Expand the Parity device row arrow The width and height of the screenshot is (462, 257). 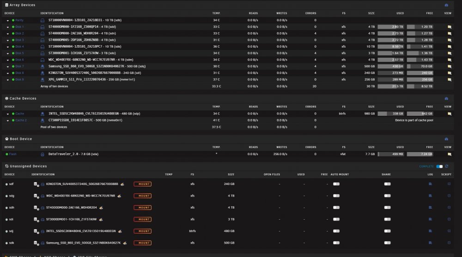tap(8, 21)
